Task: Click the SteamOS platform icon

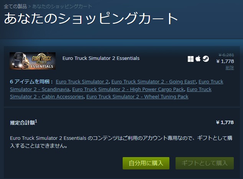Action: coord(206,59)
